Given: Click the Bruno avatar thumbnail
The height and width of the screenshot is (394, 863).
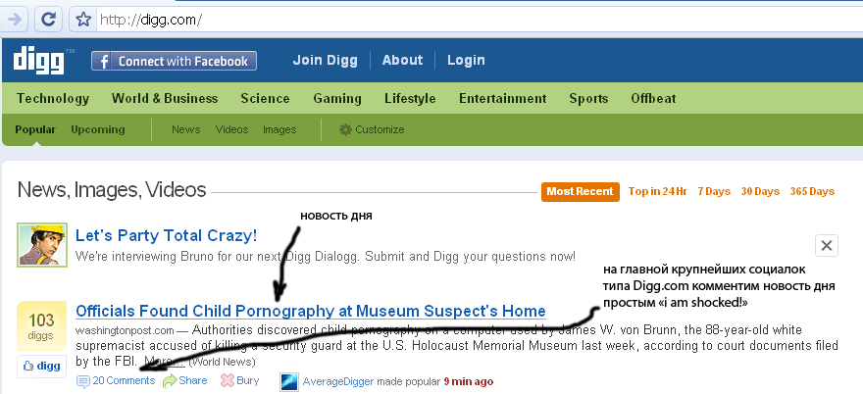Looking at the screenshot, I should point(41,245).
